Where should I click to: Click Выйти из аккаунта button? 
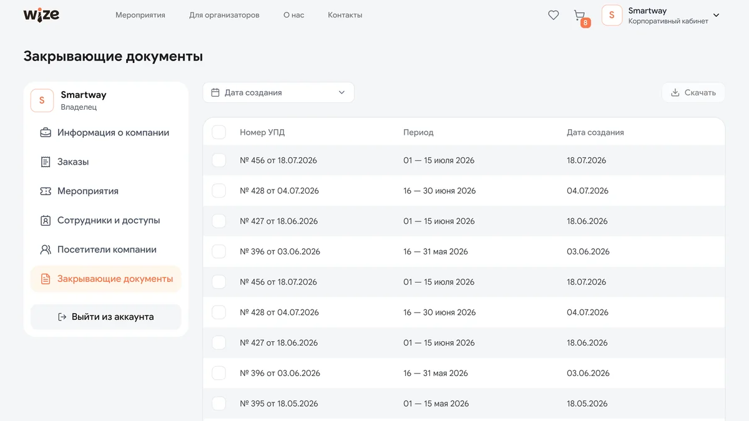(x=106, y=317)
